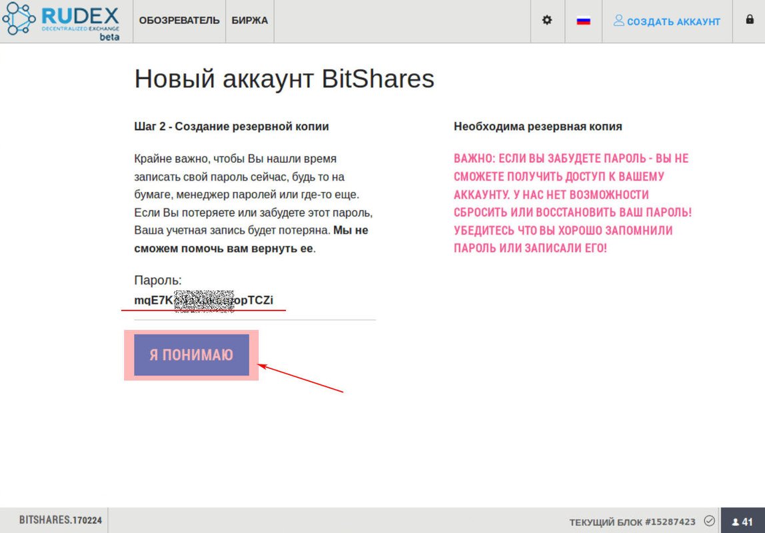Open the Обозреватель menu item
Screen dimensions: 765x533
pos(179,21)
